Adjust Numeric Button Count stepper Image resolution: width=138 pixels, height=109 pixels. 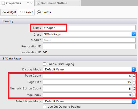coord(134,89)
